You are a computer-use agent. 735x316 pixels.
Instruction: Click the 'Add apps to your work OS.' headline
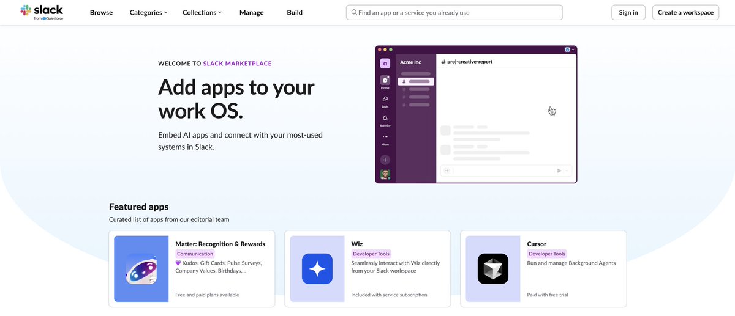coord(236,98)
